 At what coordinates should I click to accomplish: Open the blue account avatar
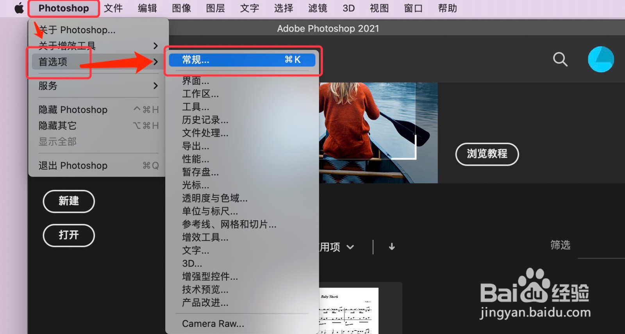click(601, 59)
